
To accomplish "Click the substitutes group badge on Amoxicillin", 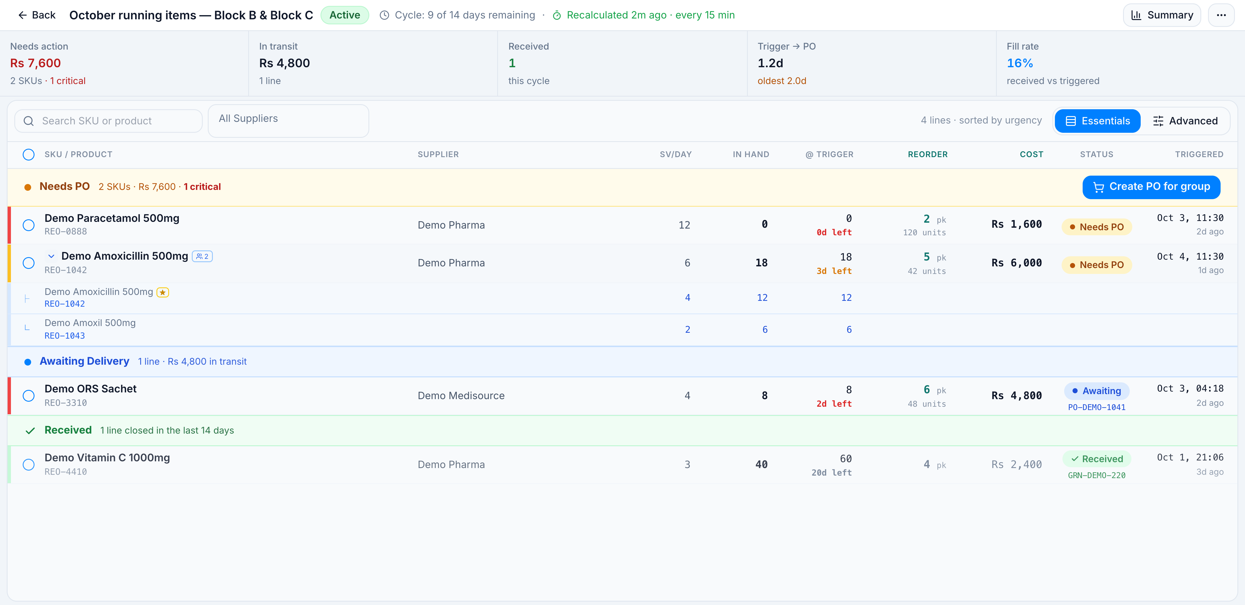I will (202, 256).
